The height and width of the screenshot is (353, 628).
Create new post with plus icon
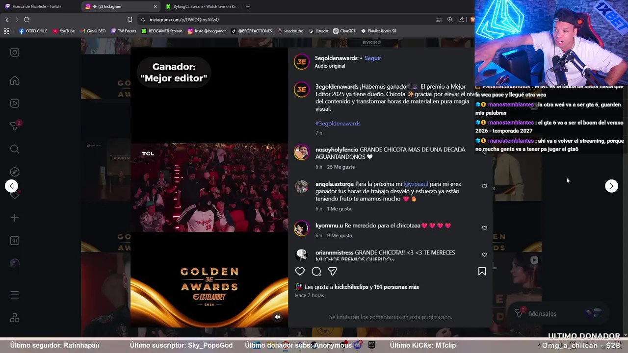15,218
